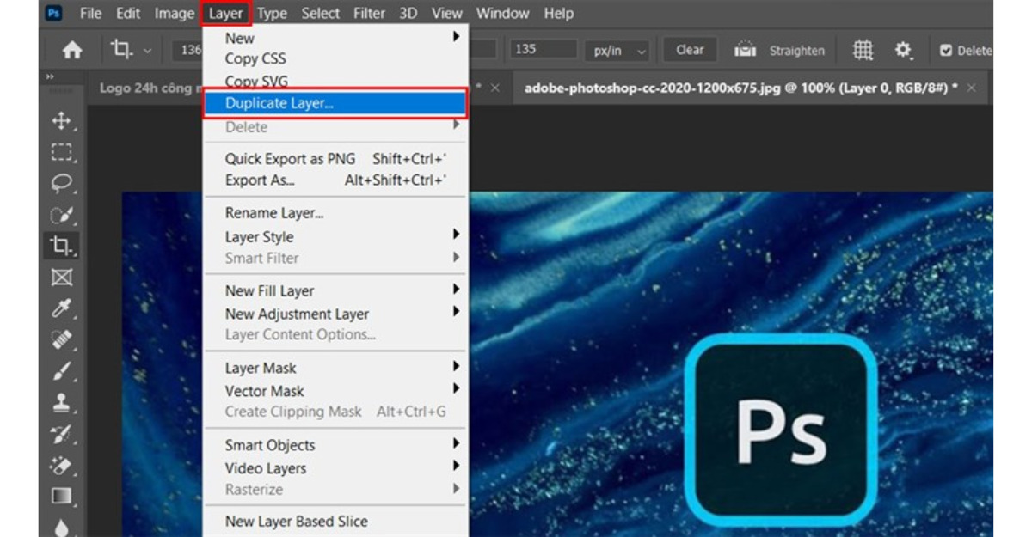Select the Eyedropper tool
The height and width of the screenshot is (537, 1032).
[x=62, y=308]
